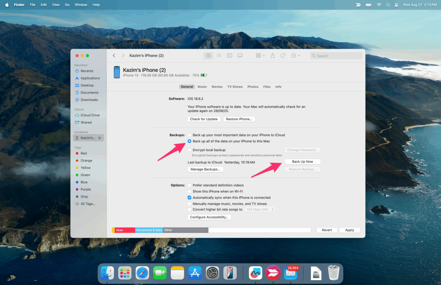Enable the Encrypt local backup checkbox
The width and height of the screenshot is (441, 285).
click(189, 150)
